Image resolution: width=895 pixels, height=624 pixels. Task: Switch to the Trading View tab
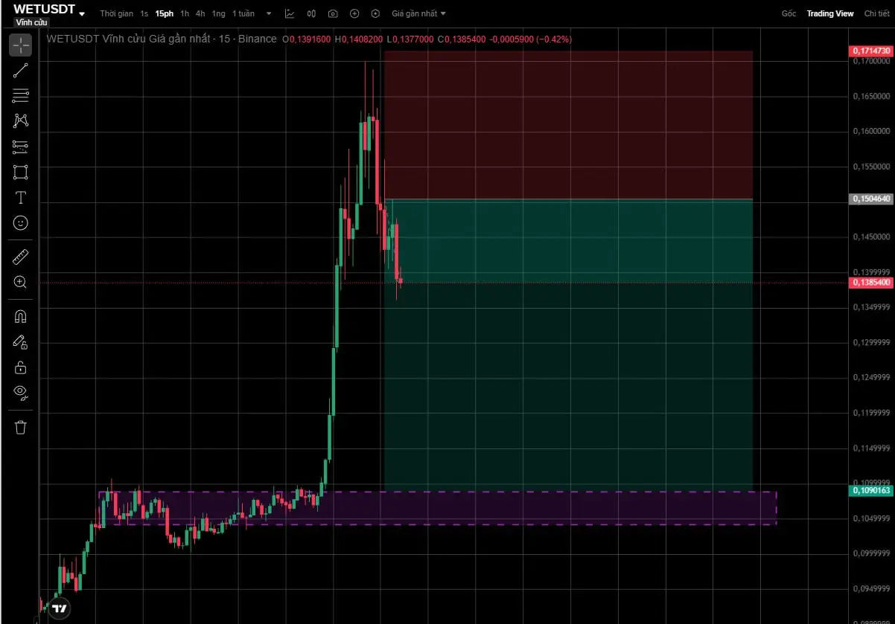tap(830, 13)
